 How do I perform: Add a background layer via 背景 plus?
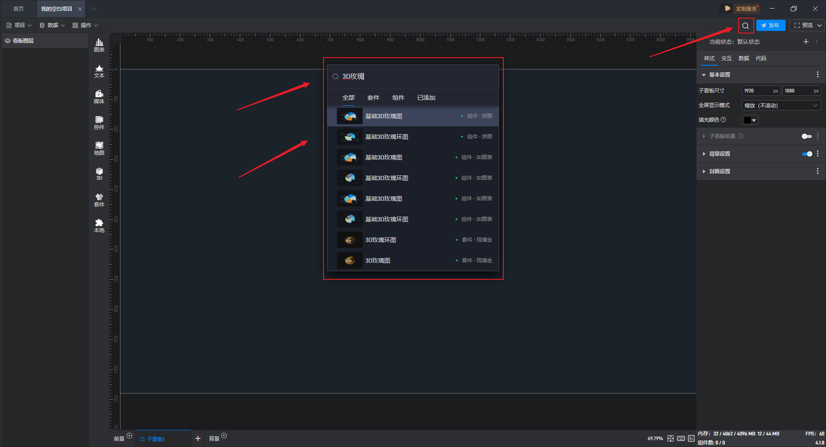click(224, 436)
